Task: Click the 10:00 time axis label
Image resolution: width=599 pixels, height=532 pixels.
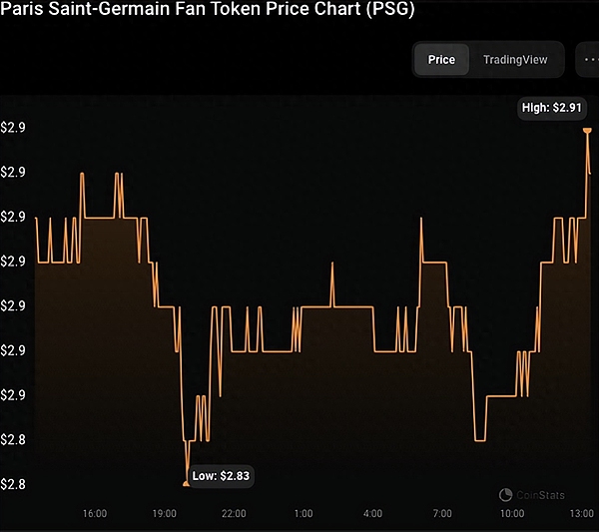Action: point(511,513)
